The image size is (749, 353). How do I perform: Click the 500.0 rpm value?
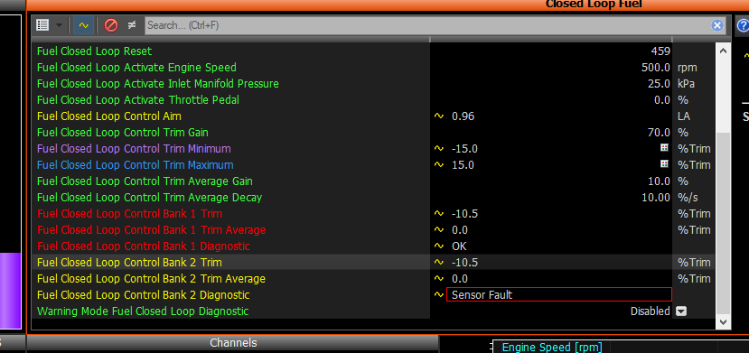(x=656, y=68)
